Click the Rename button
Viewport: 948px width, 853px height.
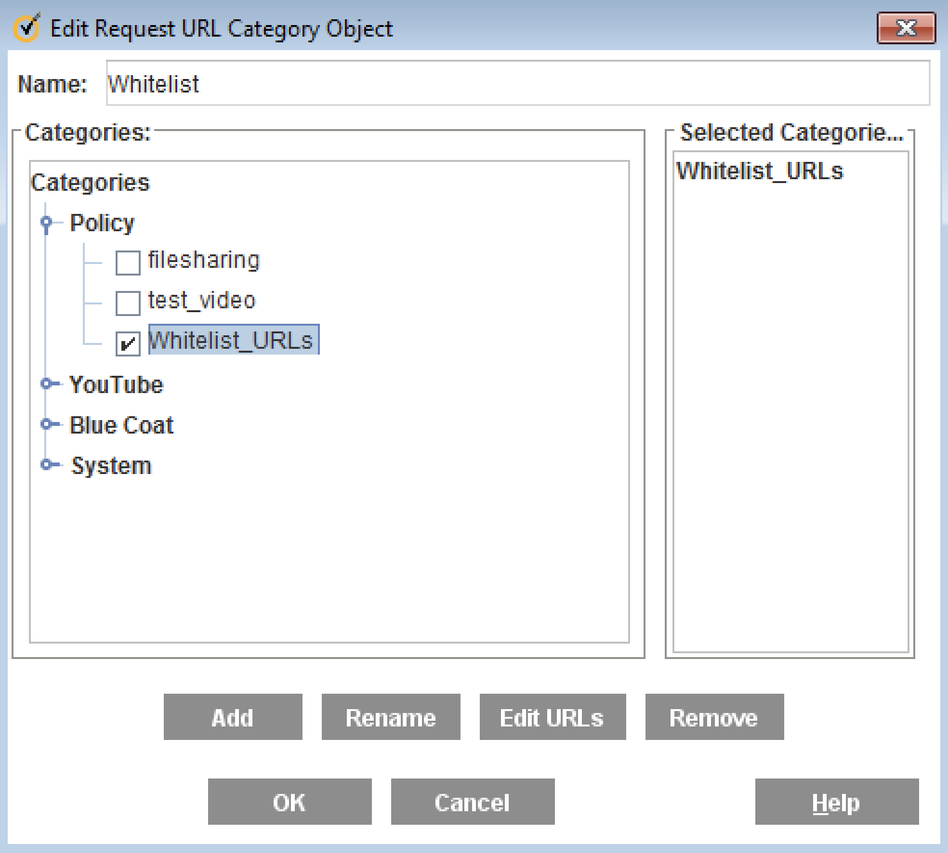pyautogui.click(x=391, y=717)
